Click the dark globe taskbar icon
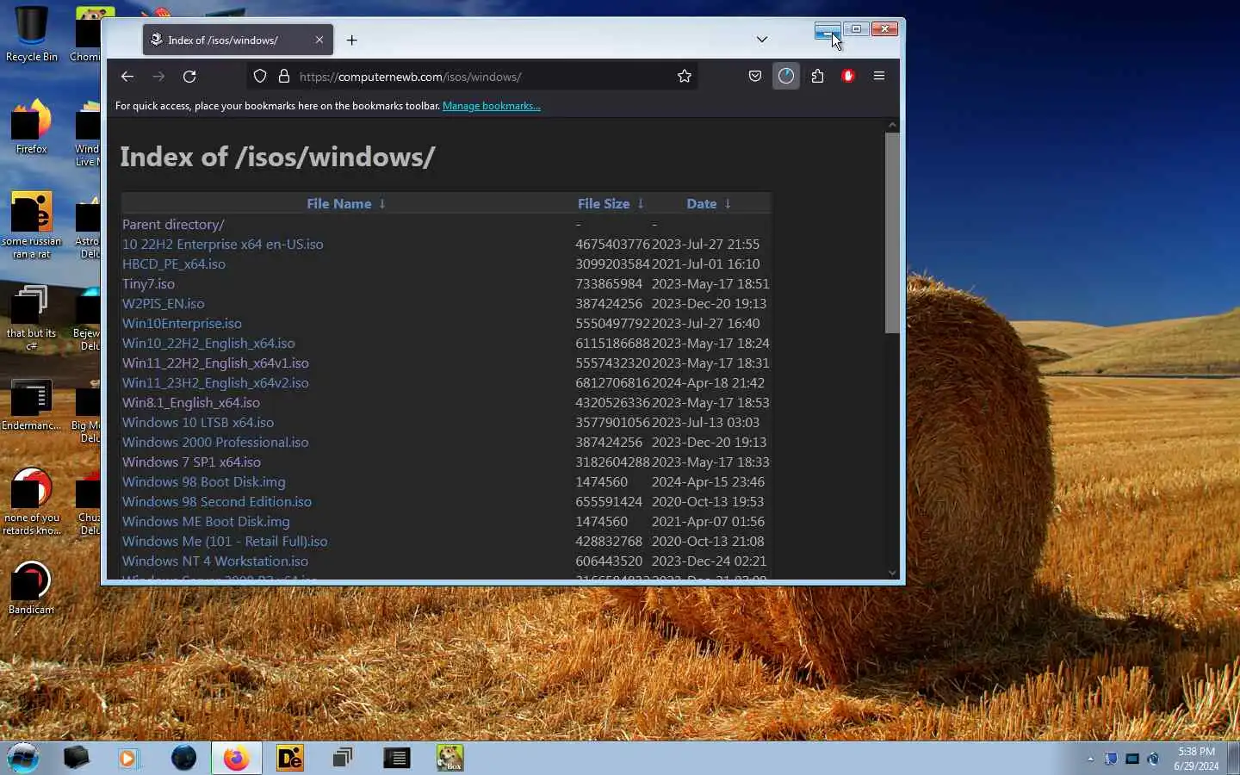 pyautogui.click(x=183, y=758)
